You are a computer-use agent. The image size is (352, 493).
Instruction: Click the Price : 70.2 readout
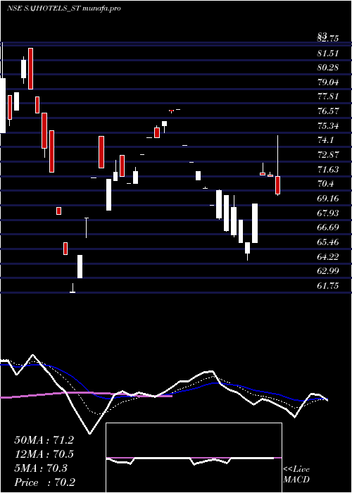[x=45, y=482]
